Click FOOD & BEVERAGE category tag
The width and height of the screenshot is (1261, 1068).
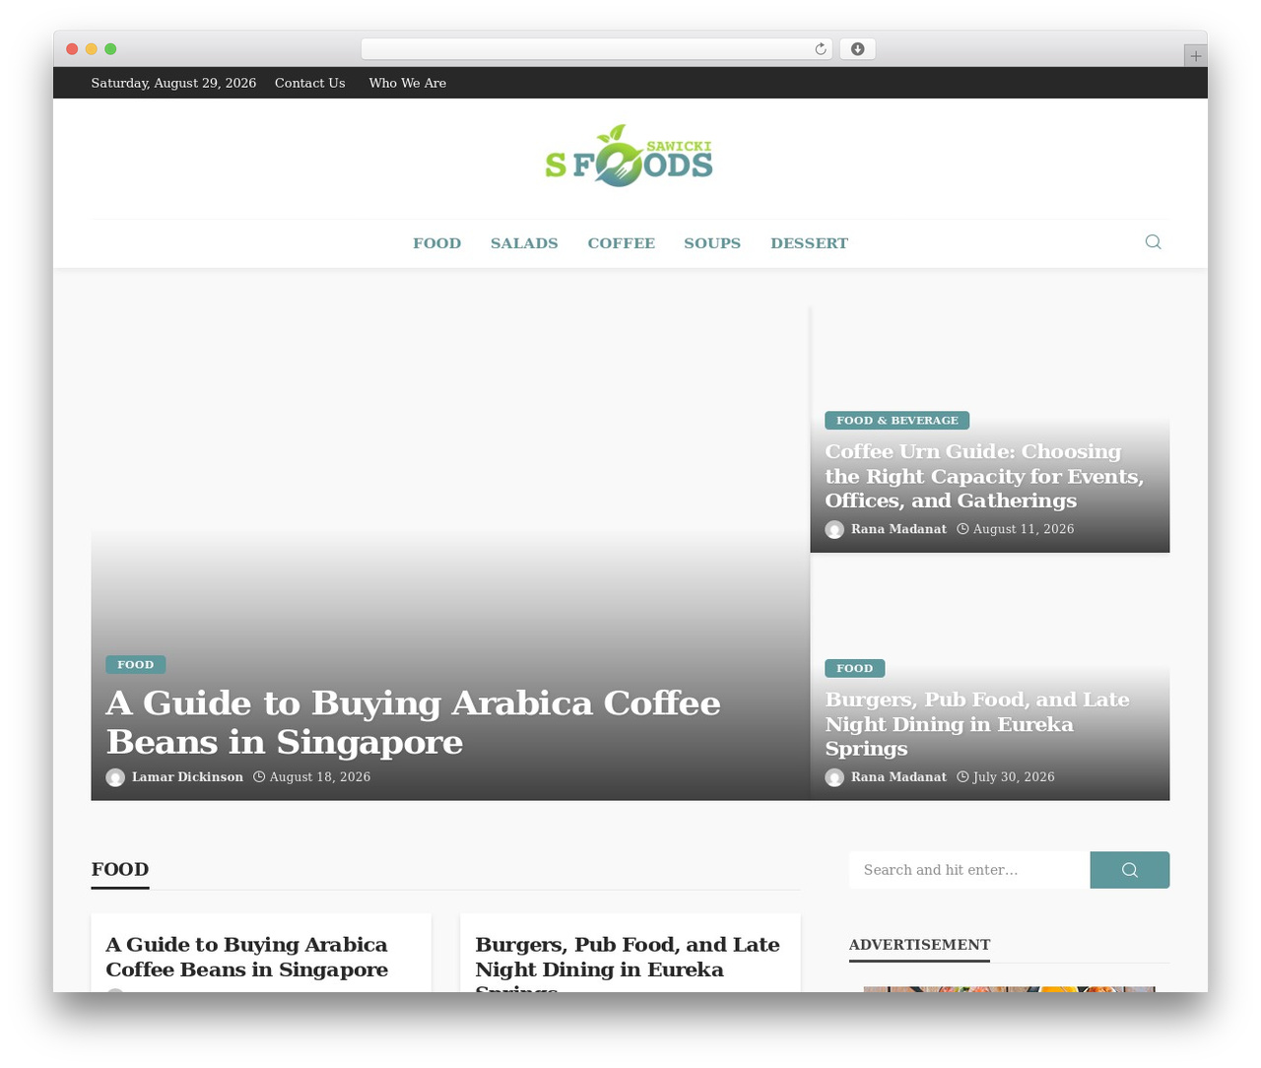click(897, 421)
